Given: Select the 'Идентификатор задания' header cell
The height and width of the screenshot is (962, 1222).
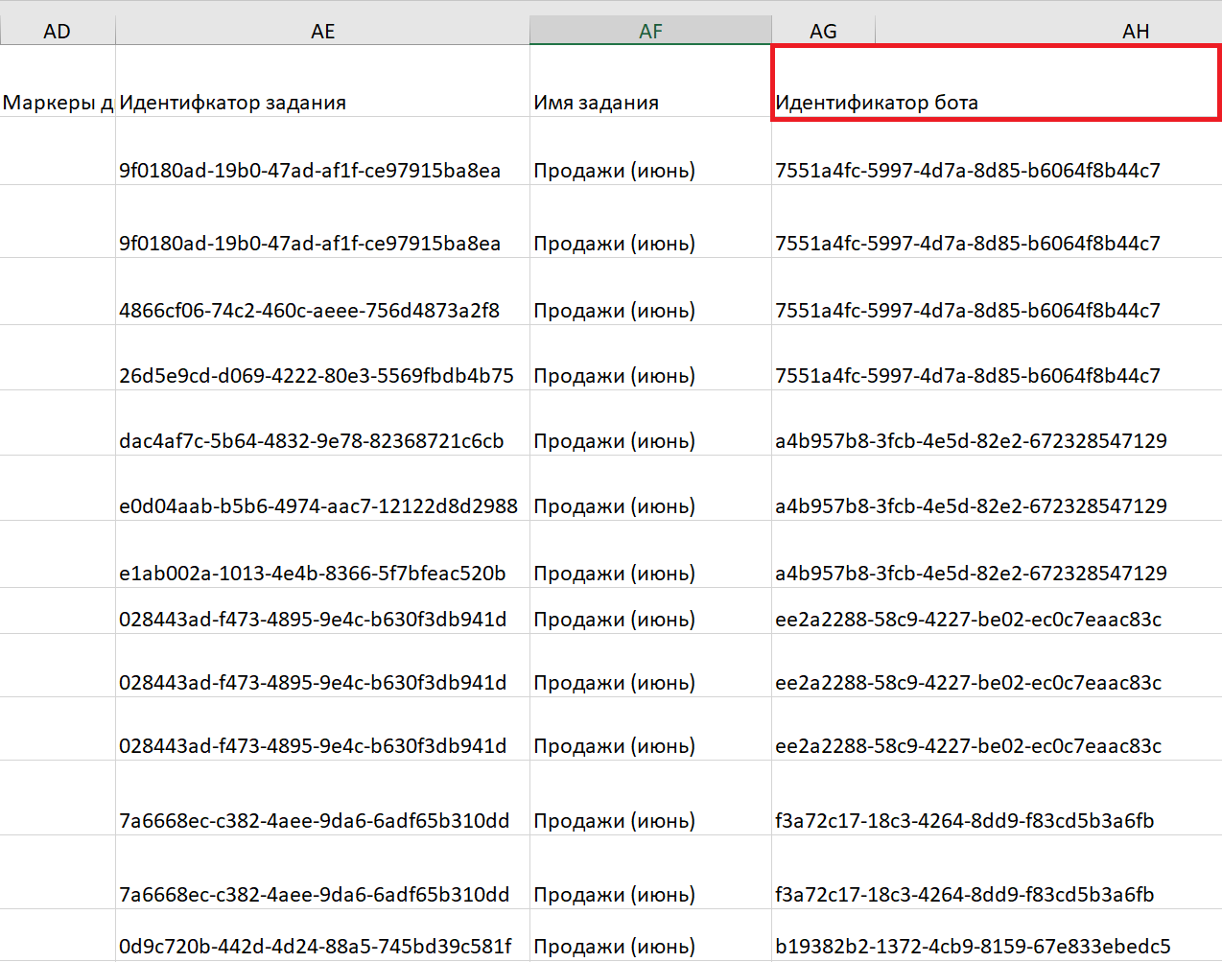Looking at the screenshot, I should (322, 102).
